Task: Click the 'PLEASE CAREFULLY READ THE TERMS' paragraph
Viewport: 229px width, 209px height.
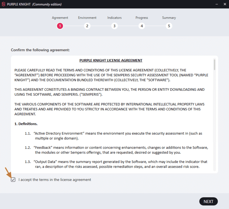Action: [x=111, y=75]
